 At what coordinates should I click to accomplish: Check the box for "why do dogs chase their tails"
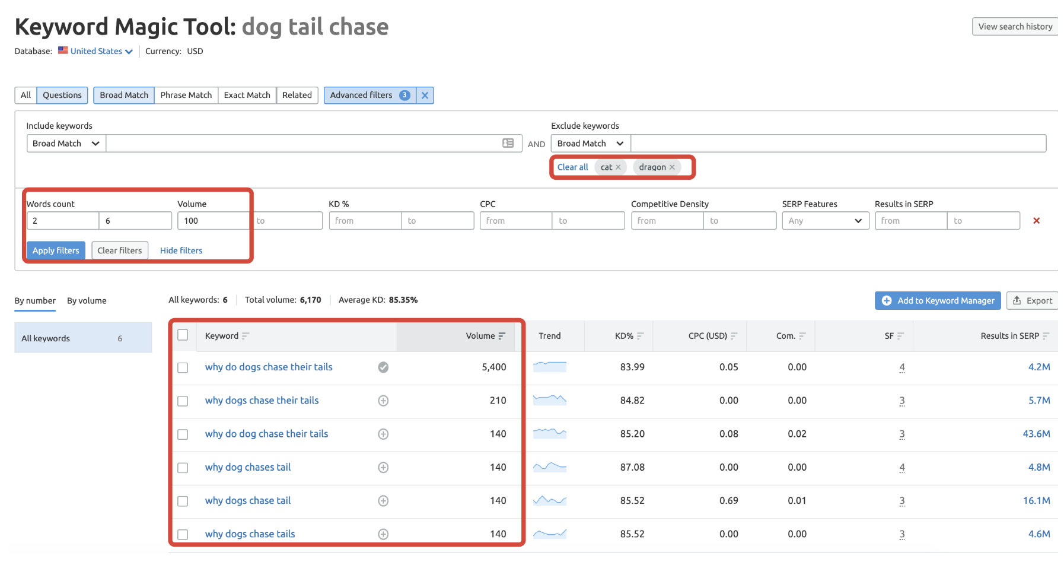tap(183, 367)
